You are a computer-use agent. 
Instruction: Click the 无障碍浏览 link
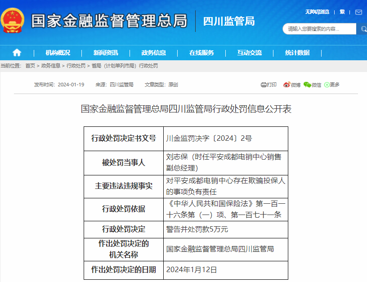point(317,12)
